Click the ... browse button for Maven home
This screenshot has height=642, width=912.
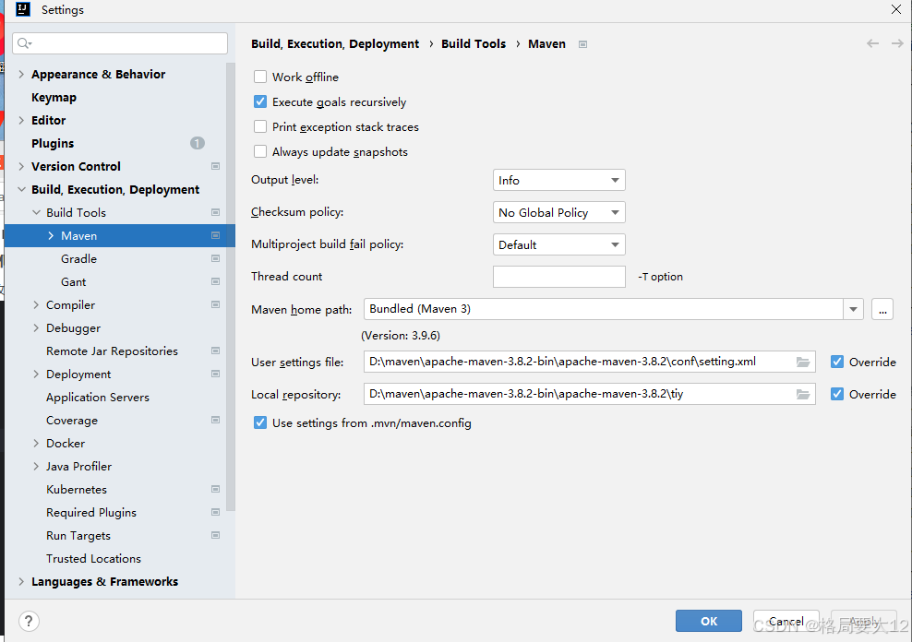(882, 309)
